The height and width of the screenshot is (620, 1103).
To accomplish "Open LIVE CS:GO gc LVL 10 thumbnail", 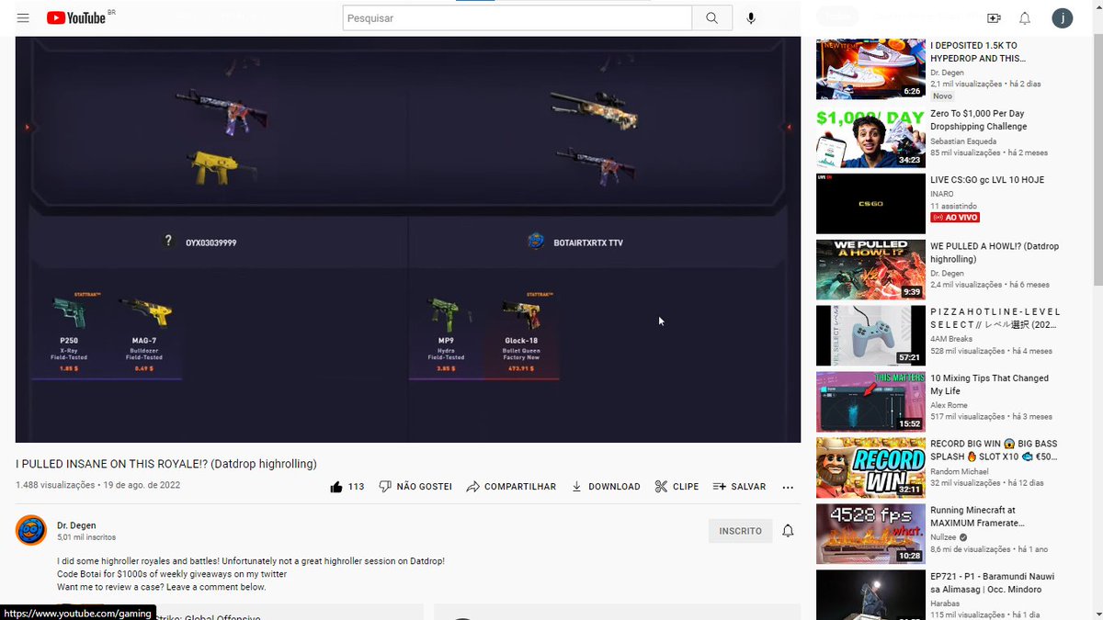I will (870, 204).
